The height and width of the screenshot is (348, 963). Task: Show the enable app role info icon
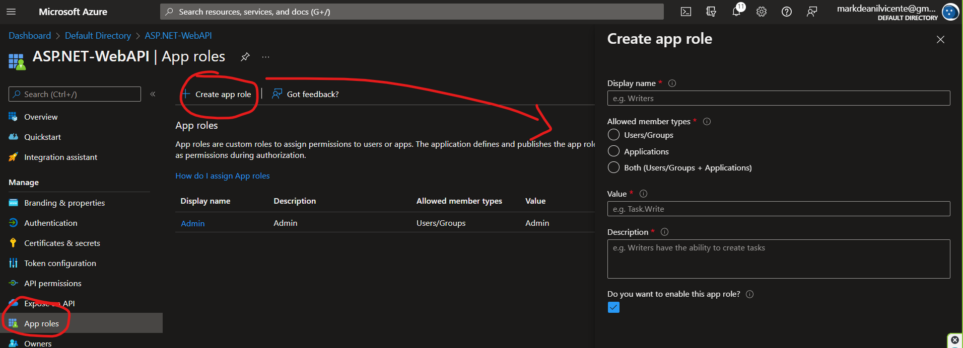pyautogui.click(x=749, y=294)
